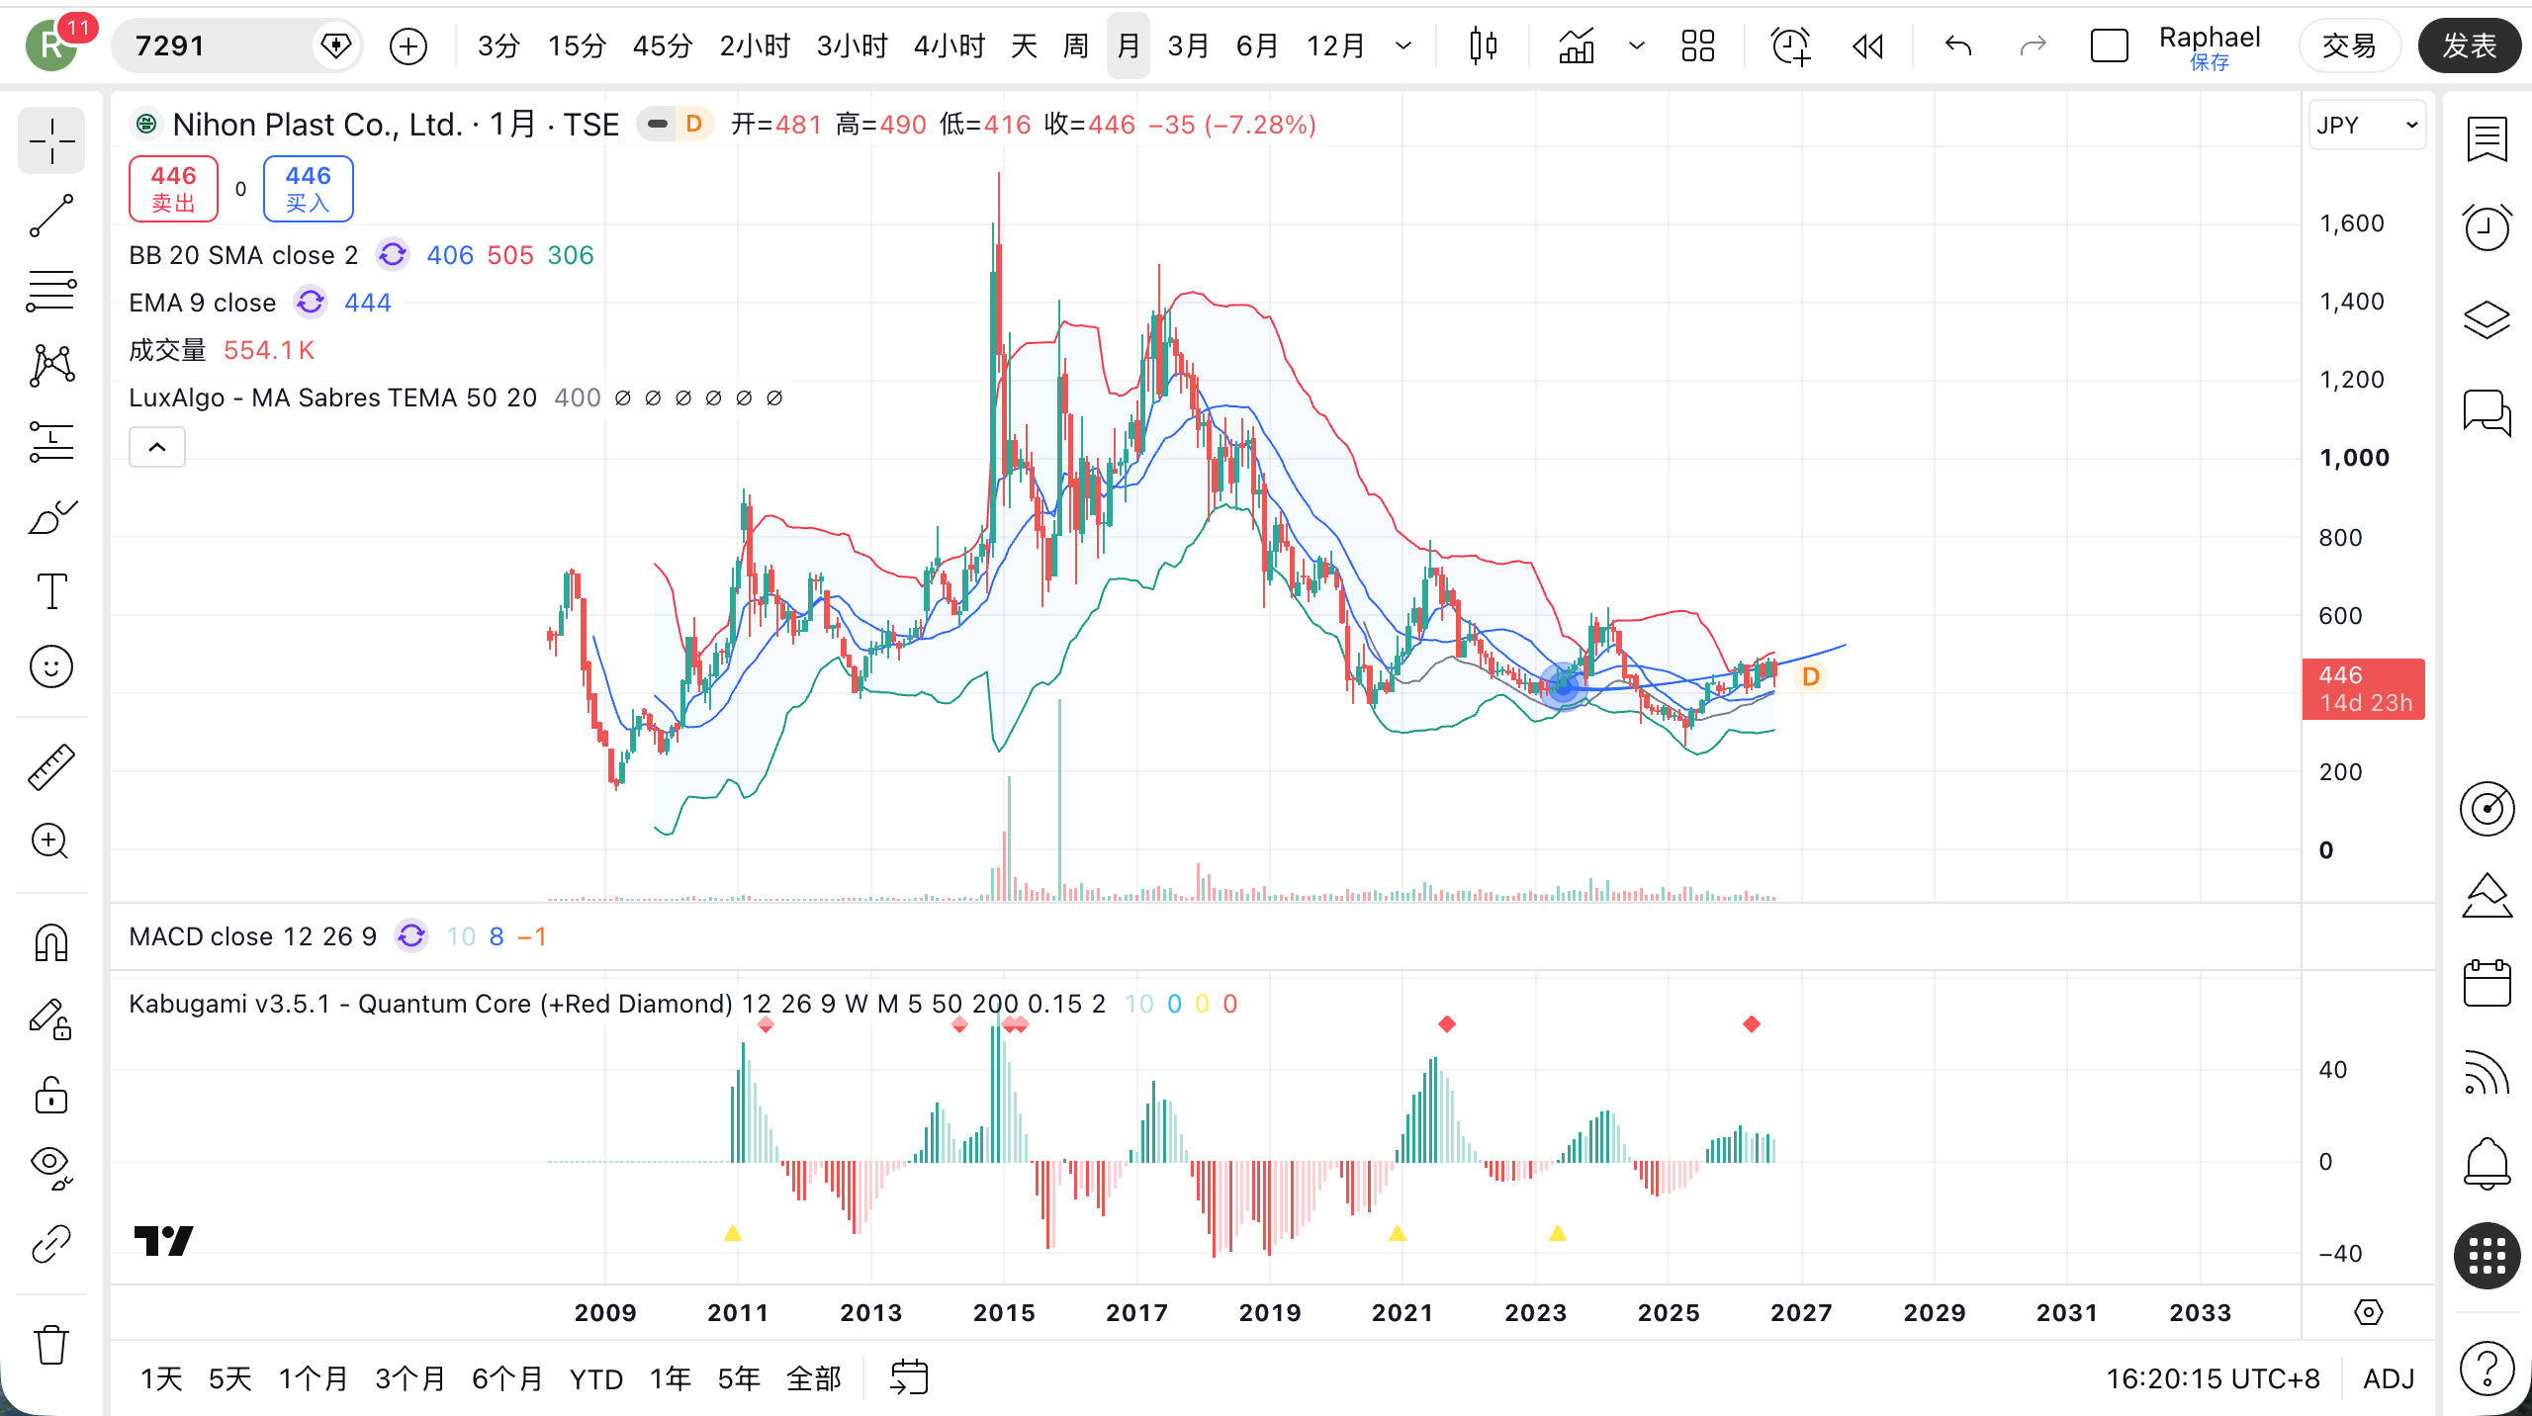
Task: Open the symbol badge dropdown beside 7291
Action: tap(336, 45)
